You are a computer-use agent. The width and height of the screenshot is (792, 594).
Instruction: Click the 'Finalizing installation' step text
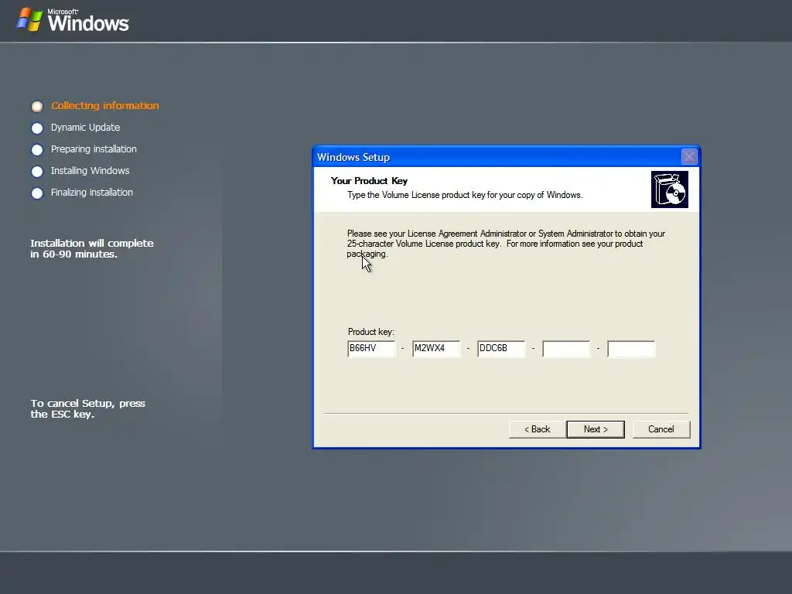tap(92, 193)
